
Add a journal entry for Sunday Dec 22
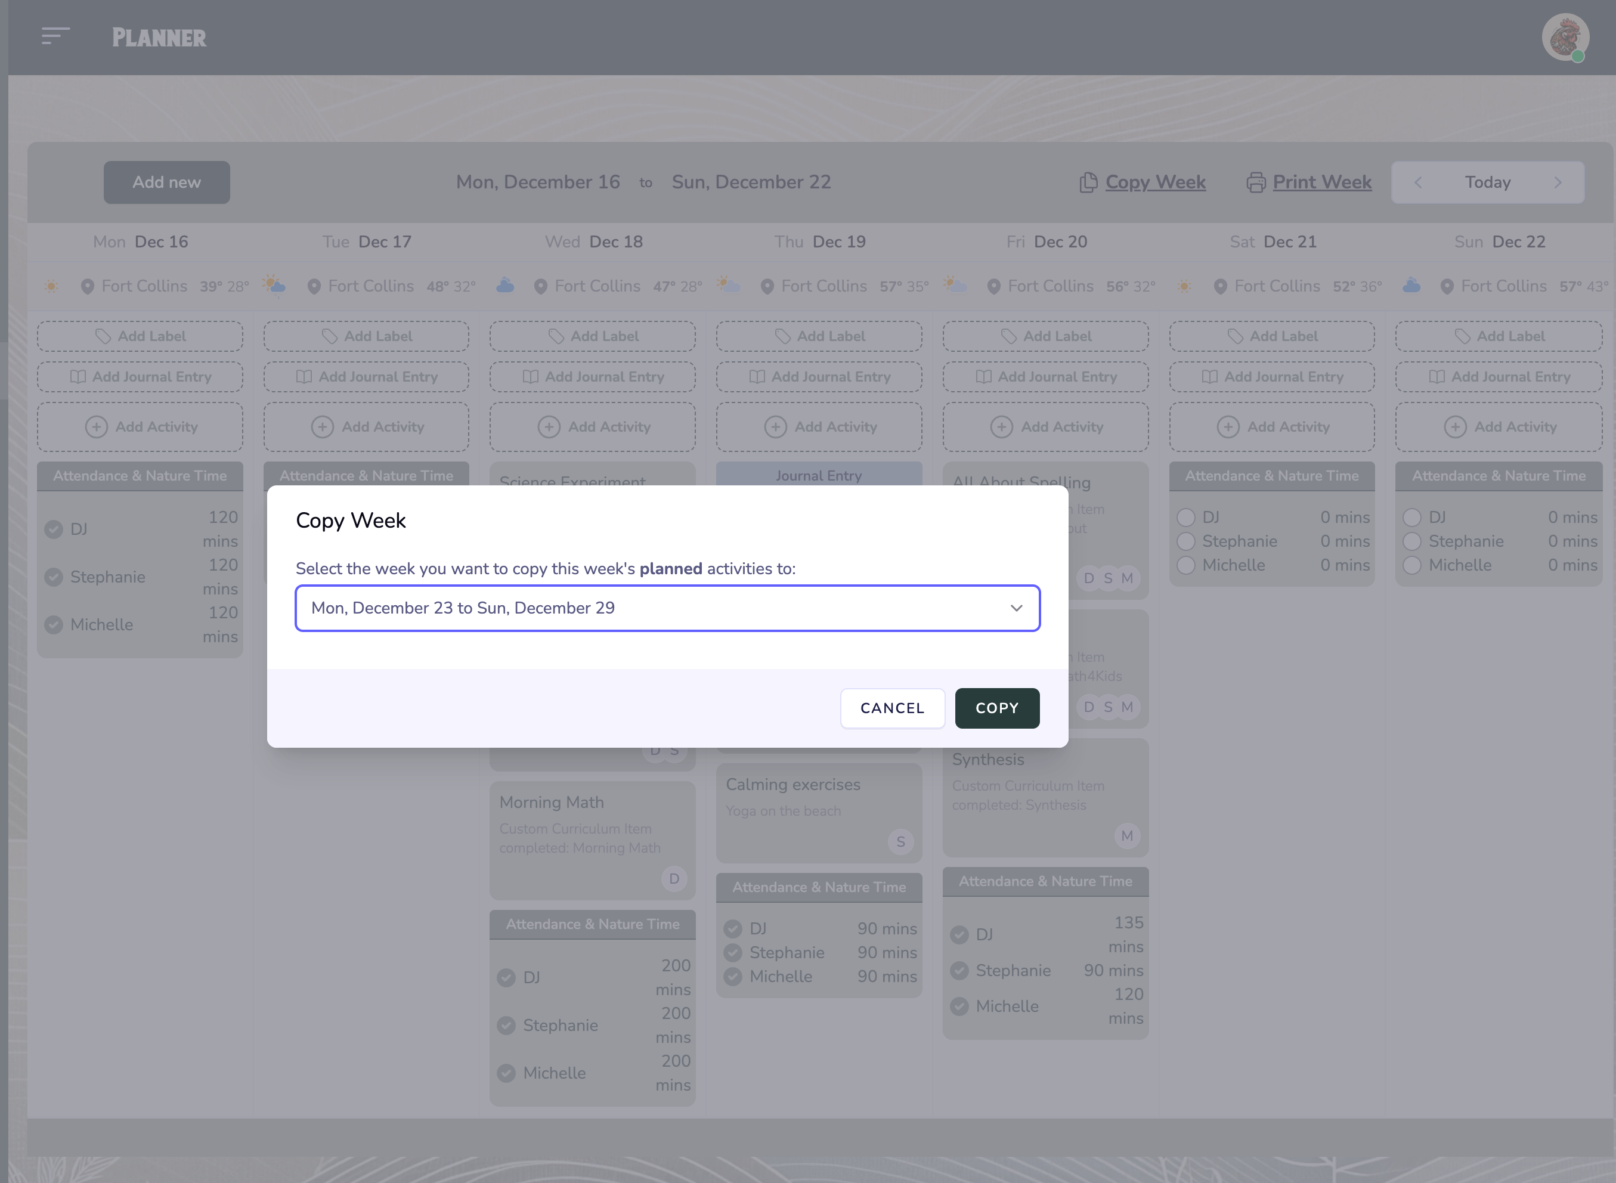(1499, 377)
